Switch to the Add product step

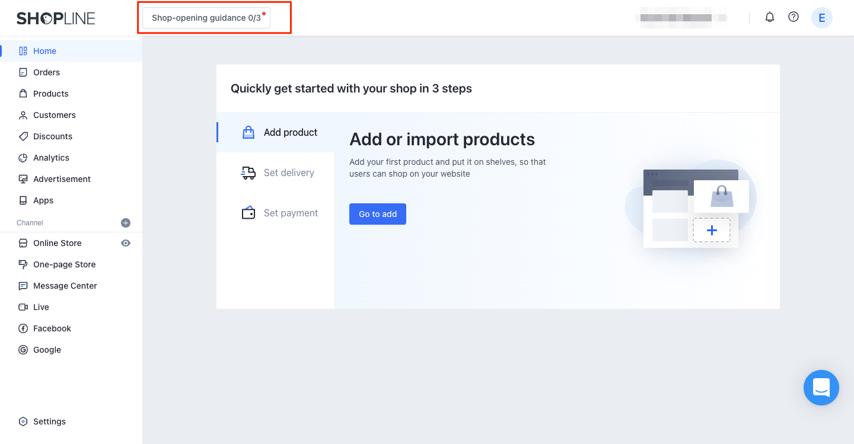coord(279,132)
